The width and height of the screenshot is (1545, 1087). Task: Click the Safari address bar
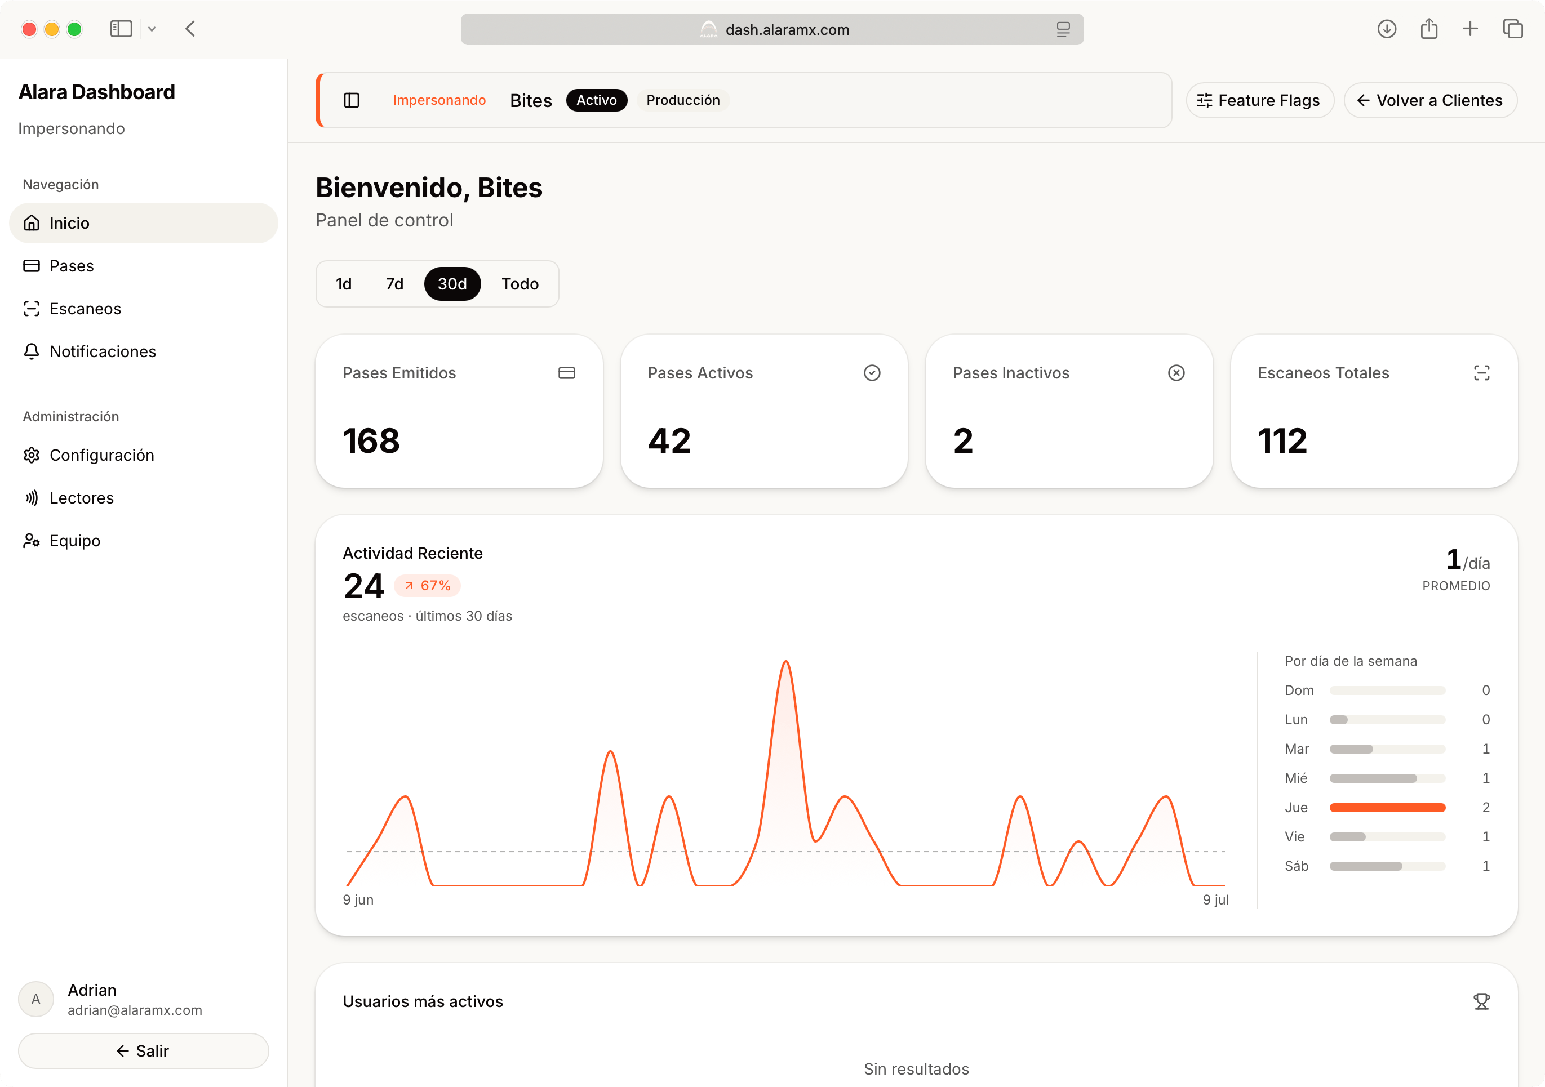(x=772, y=30)
